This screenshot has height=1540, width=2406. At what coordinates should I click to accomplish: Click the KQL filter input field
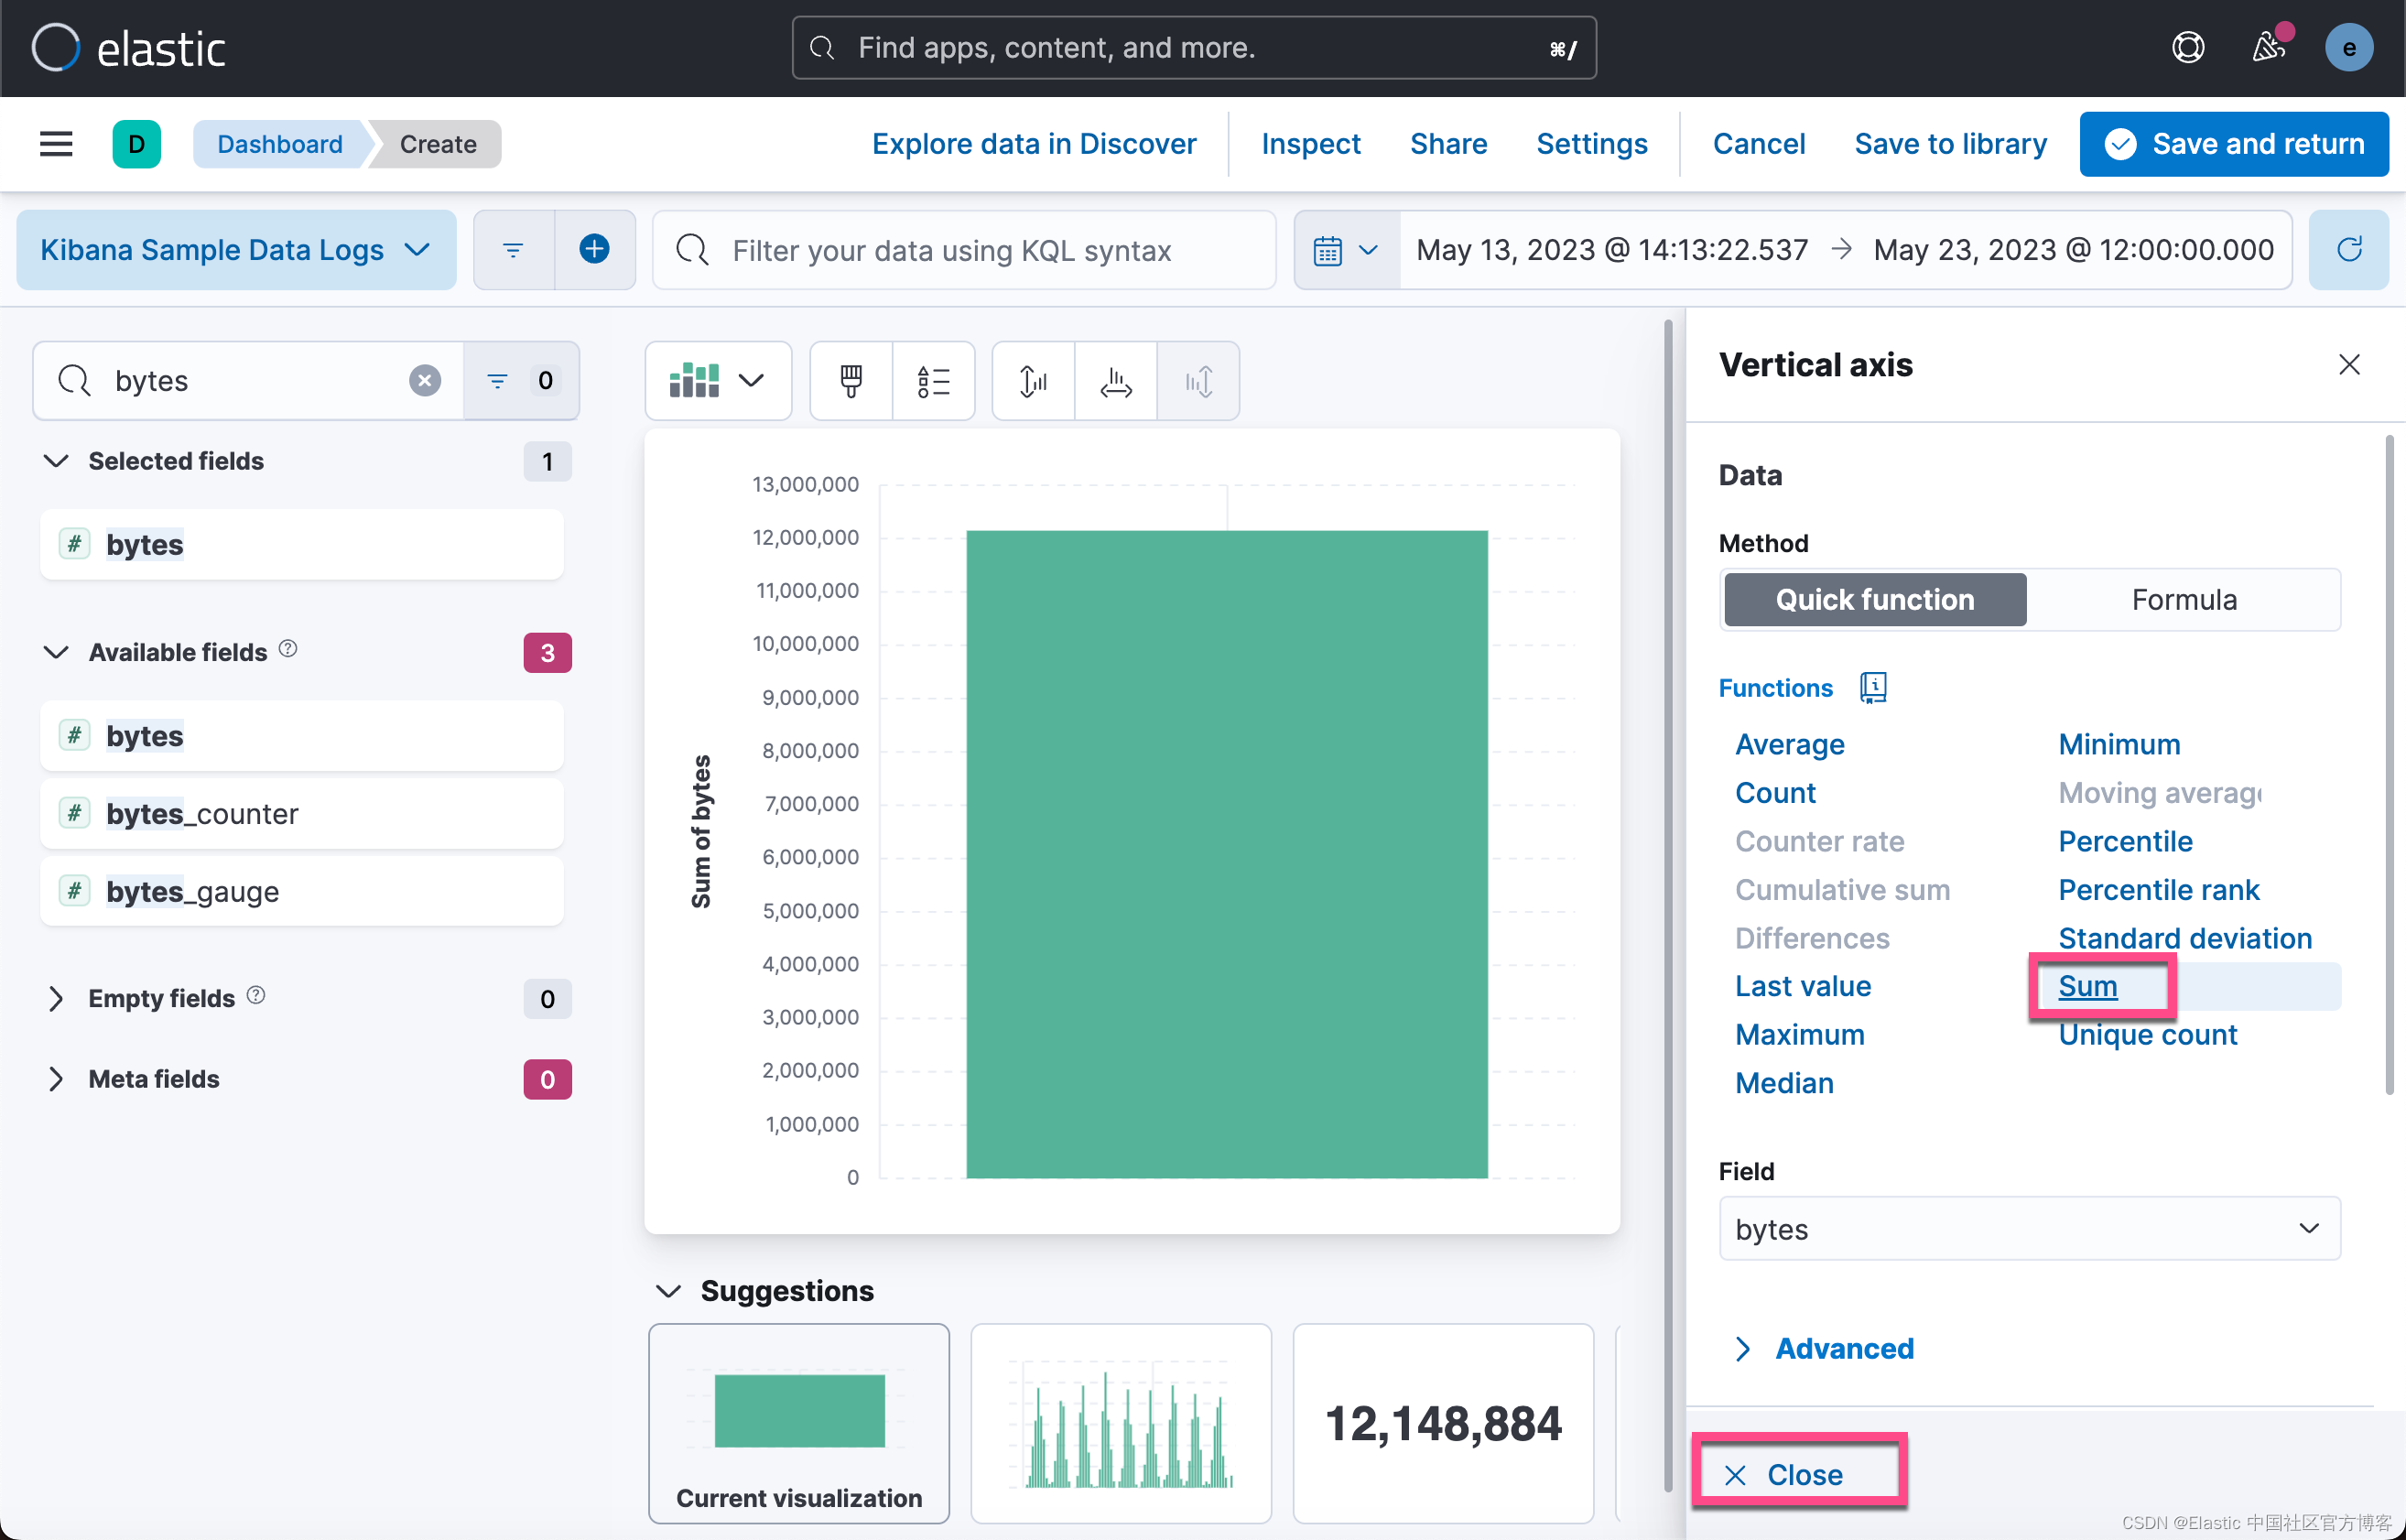click(x=965, y=250)
